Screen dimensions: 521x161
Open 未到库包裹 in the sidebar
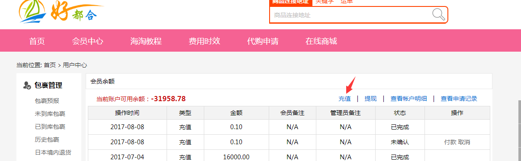[50, 114]
